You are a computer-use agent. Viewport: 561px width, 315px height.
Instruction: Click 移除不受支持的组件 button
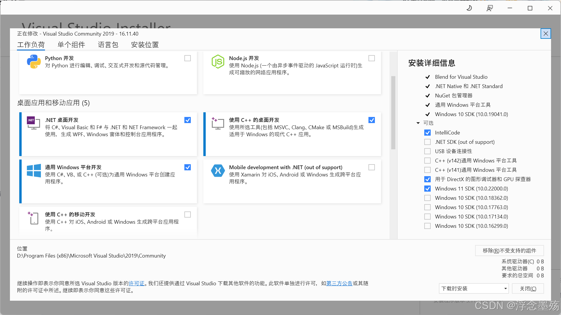coord(509,251)
